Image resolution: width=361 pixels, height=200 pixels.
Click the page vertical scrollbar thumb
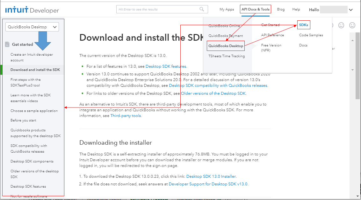pos(357,66)
